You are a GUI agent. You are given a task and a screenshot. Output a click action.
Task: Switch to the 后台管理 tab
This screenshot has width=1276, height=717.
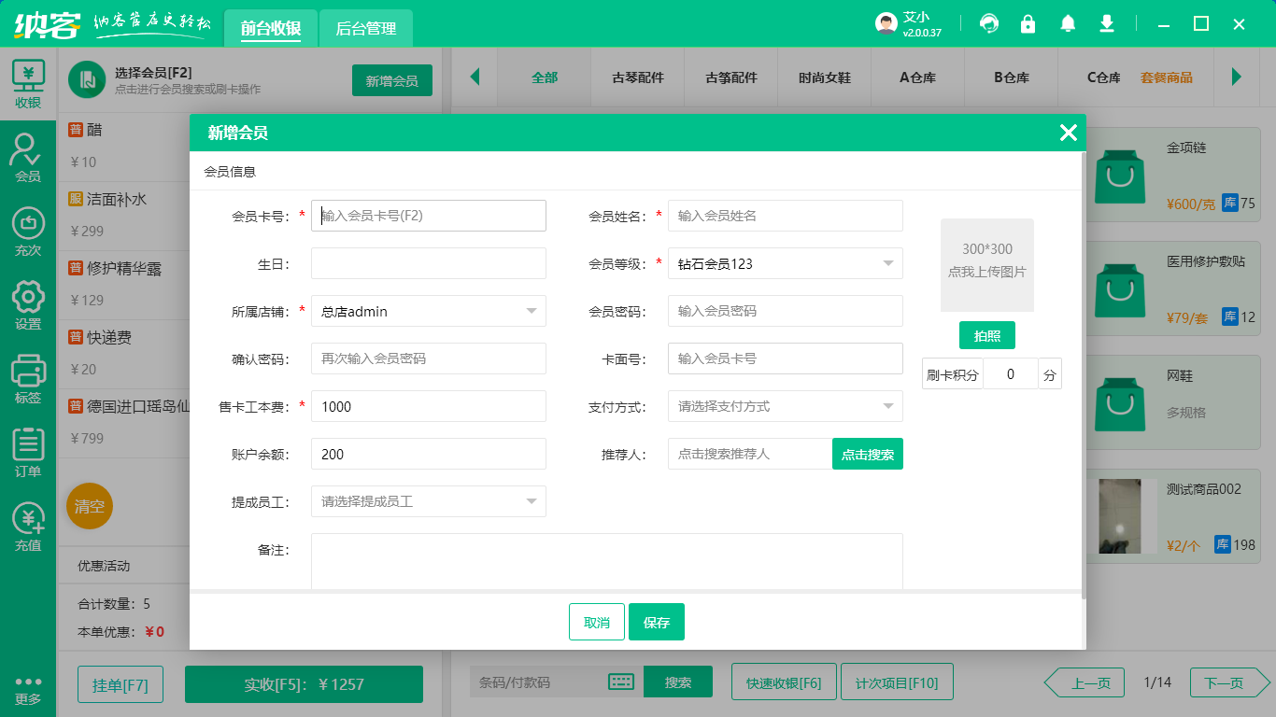point(366,28)
